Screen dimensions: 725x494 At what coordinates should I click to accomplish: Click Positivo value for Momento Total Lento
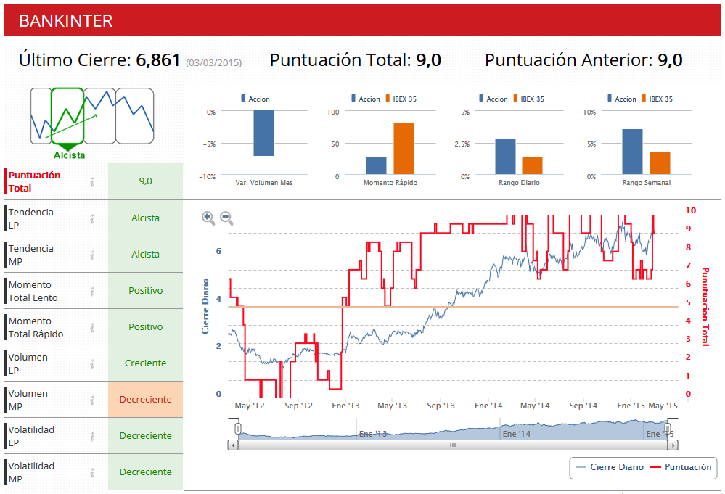click(x=145, y=291)
